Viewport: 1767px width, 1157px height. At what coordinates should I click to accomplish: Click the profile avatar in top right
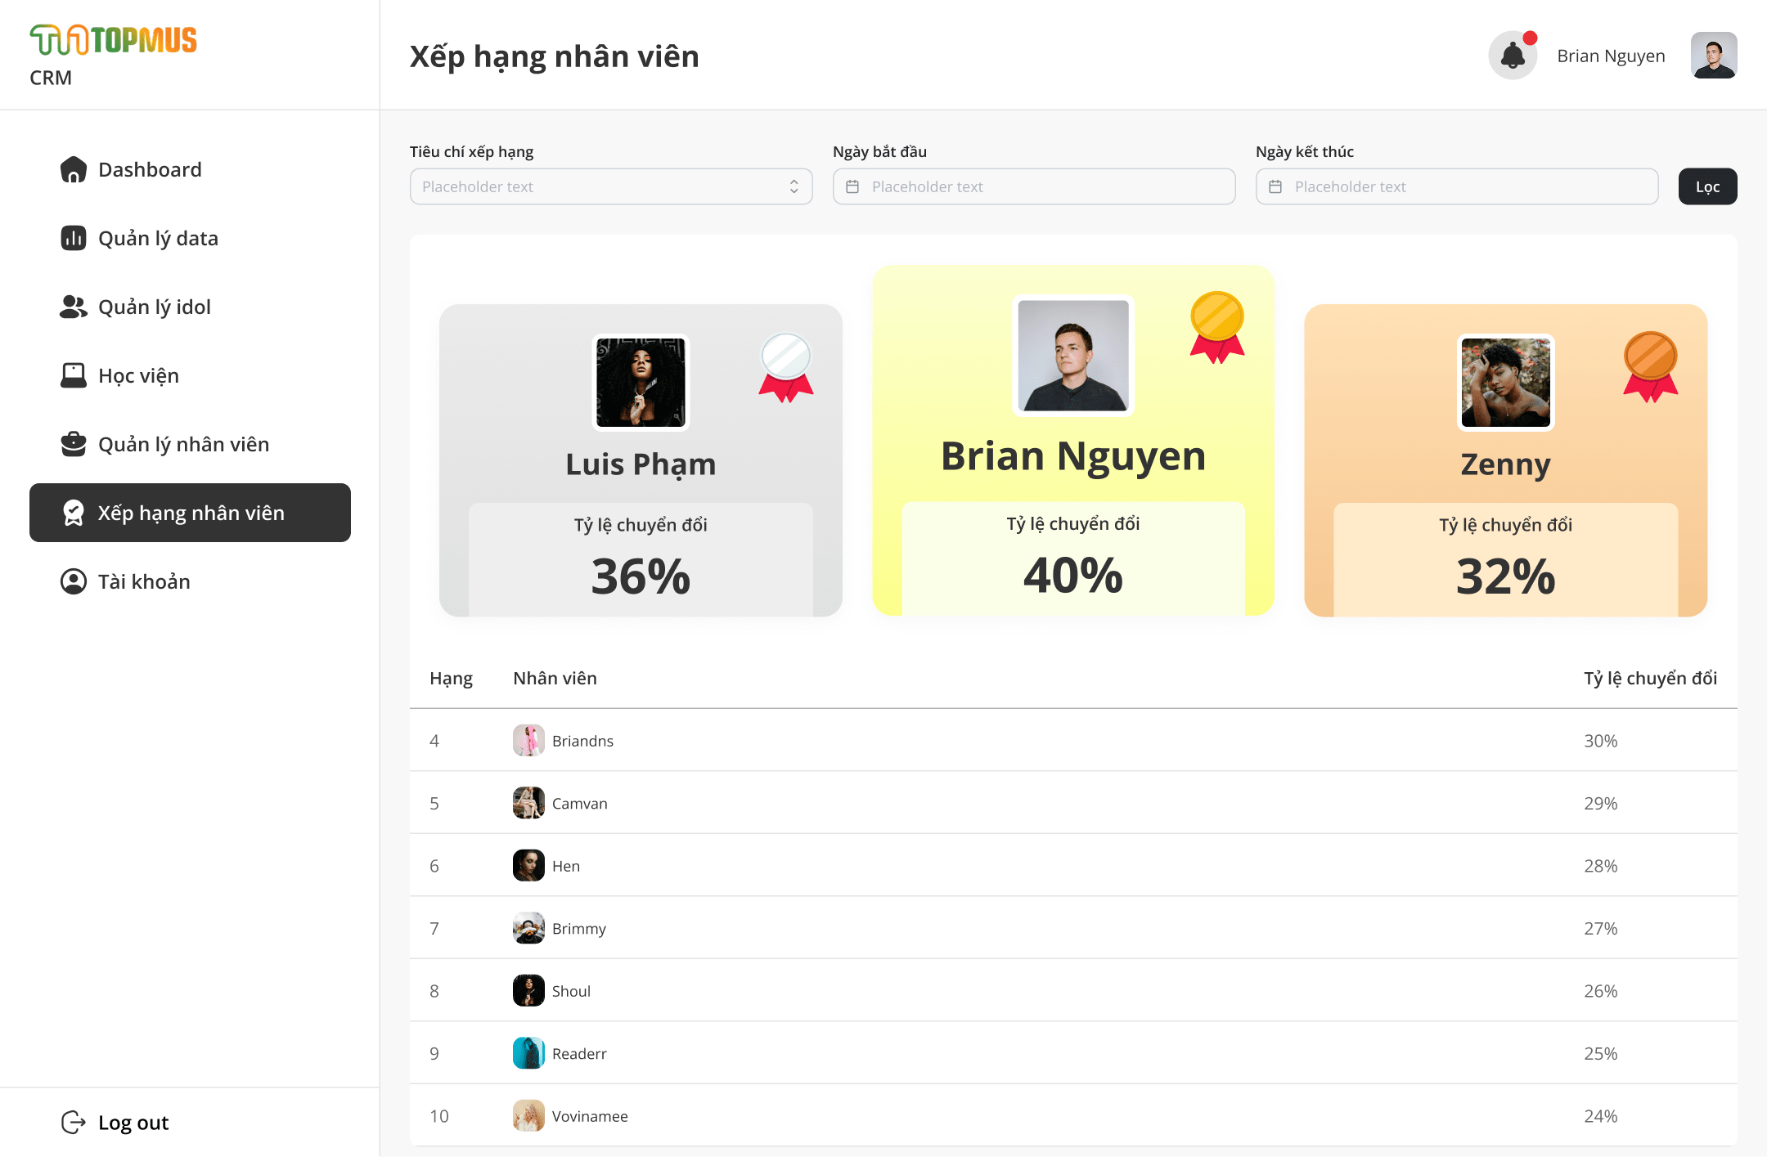[1714, 56]
